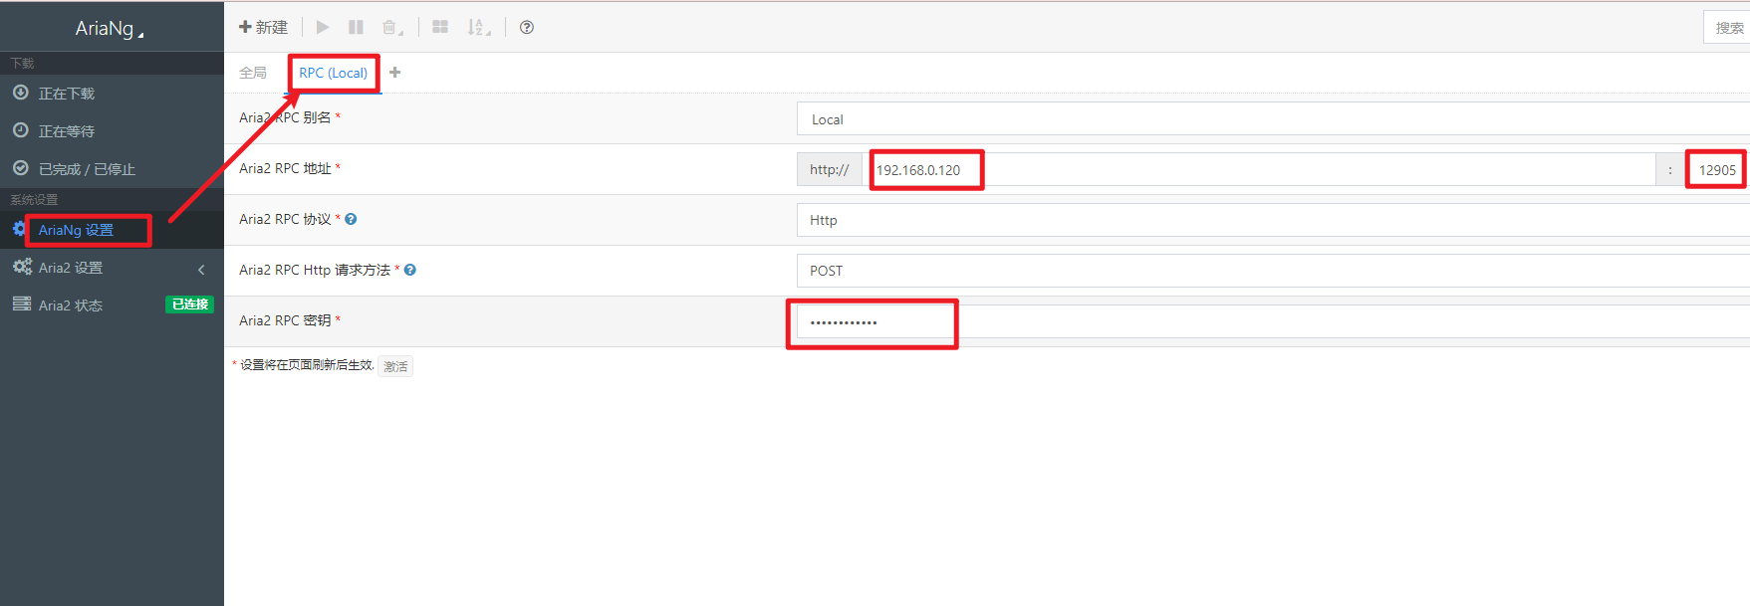Viewport: 1750px width, 606px height.
Task: Open the Aria2 RPC 协议 Http dropdown
Action: pyautogui.click(x=1273, y=220)
